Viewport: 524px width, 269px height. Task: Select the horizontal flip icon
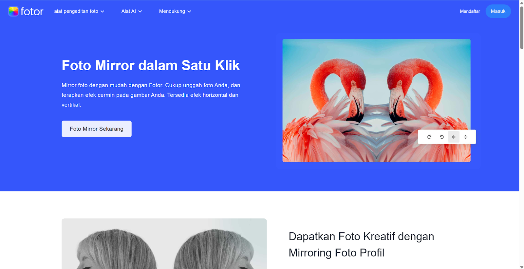454,137
